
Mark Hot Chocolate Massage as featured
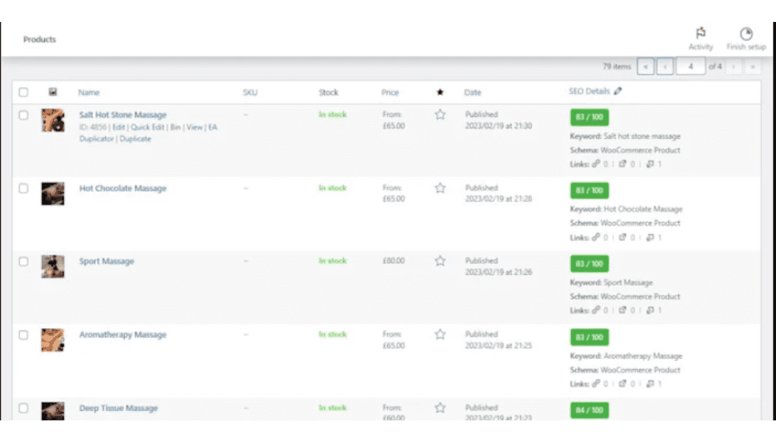[x=440, y=188]
